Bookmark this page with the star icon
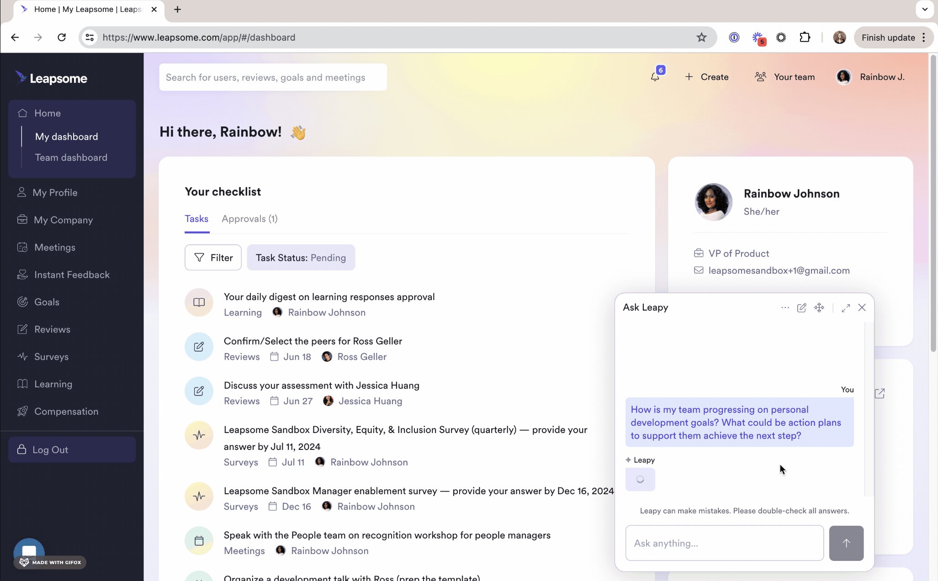 coord(701,37)
